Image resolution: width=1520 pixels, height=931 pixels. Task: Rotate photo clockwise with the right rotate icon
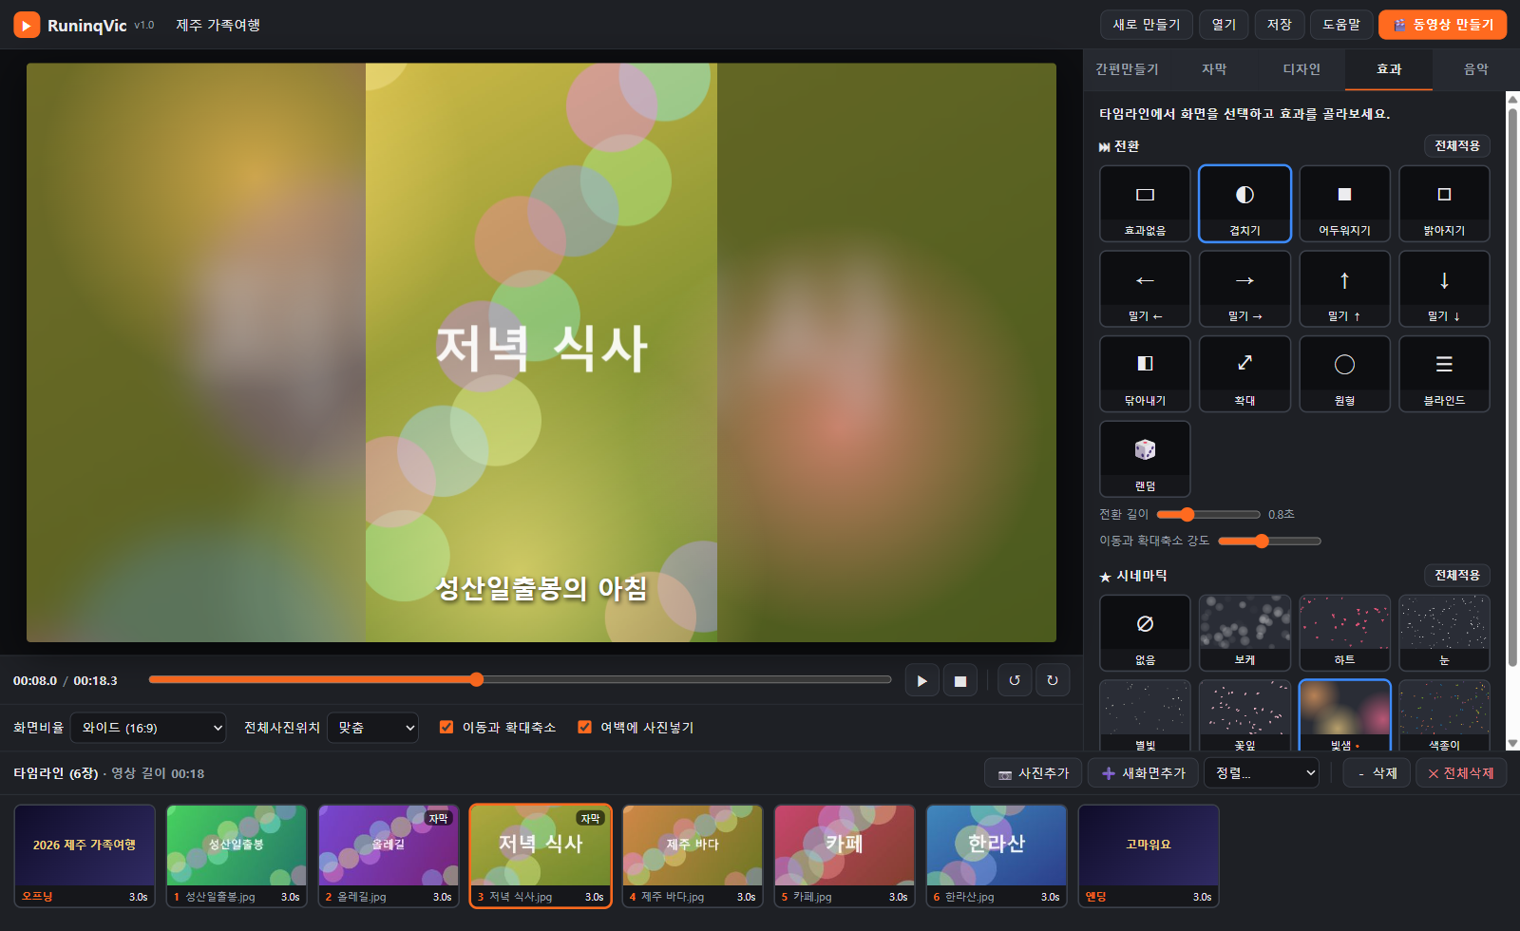tap(1053, 680)
